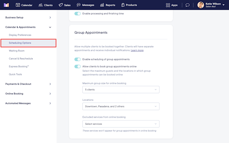Open the Maximum group size dropdown

pyautogui.click(x=121, y=89)
